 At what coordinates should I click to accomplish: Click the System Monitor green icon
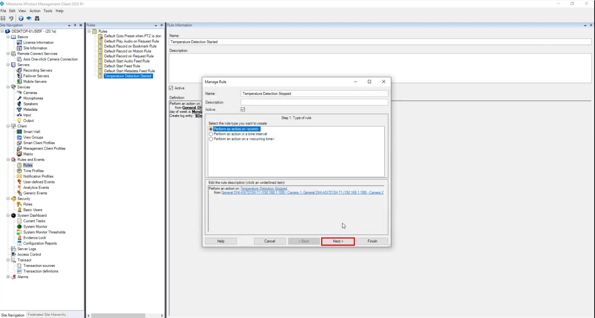[19, 227]
